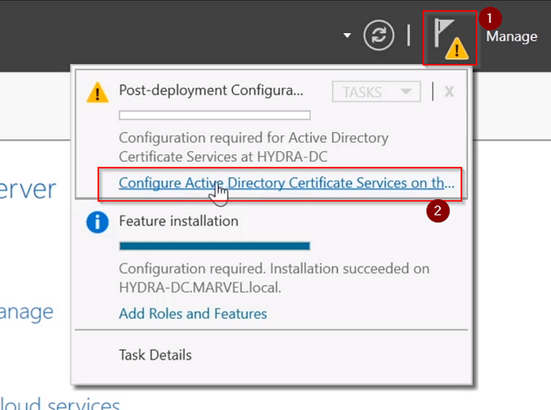Click the Refresh circular arrows icon
551x410 pixels.
tap(379, 36)
